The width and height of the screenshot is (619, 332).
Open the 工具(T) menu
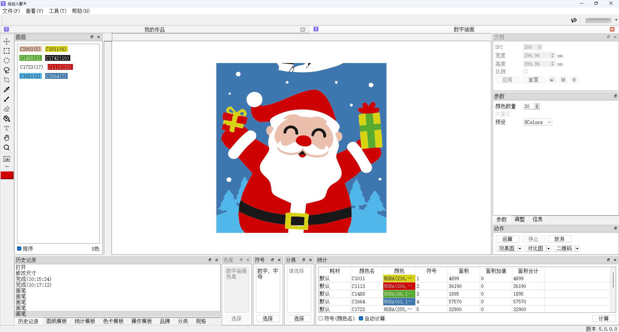point(57,11)
